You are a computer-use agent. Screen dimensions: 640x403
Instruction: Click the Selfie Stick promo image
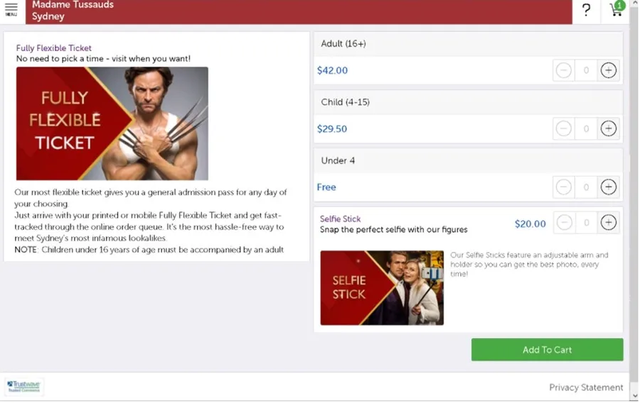pyautogui.click(x=382, y=287)
